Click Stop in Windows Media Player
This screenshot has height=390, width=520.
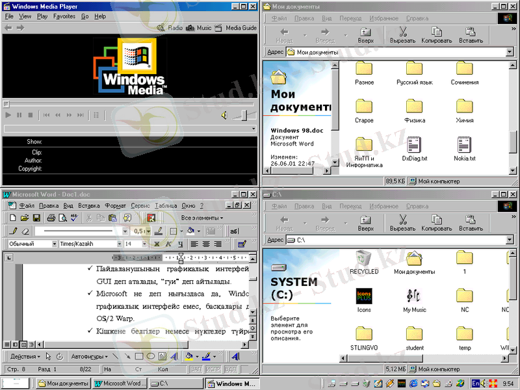tap(30, 115)
